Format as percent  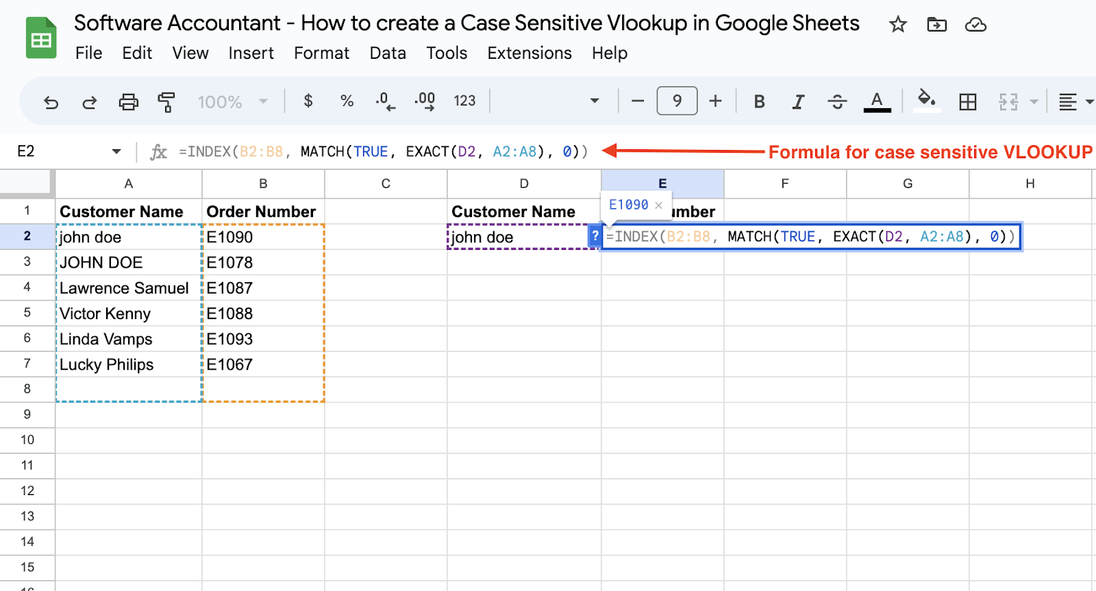point(347,101)
